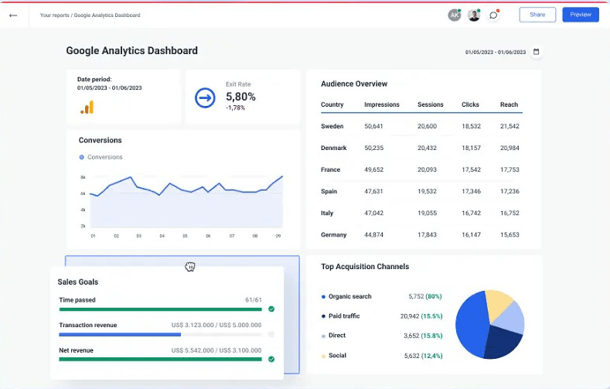This screenshot has height=389, width=610.
Task: Sort by Impressions column header
Action: 381,104
